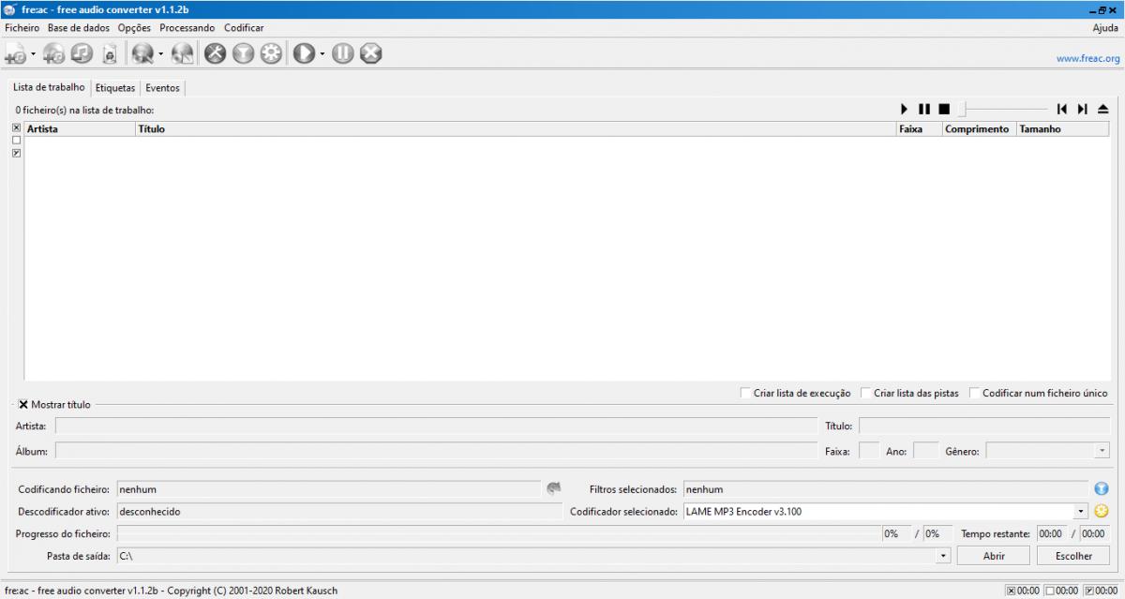Toggle the Mostrar título checkbox
The image size is (1125, 599).
(23, 405)
